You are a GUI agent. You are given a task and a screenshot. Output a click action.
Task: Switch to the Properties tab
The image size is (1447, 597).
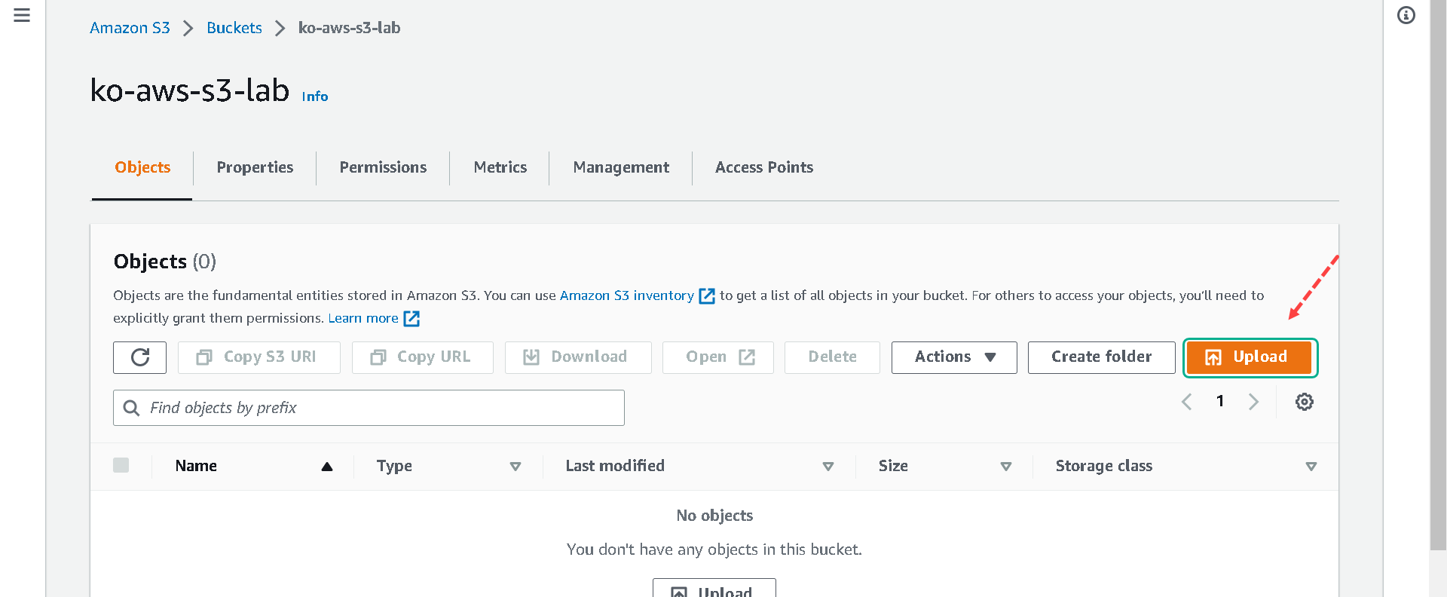click(x=255, y=167)
